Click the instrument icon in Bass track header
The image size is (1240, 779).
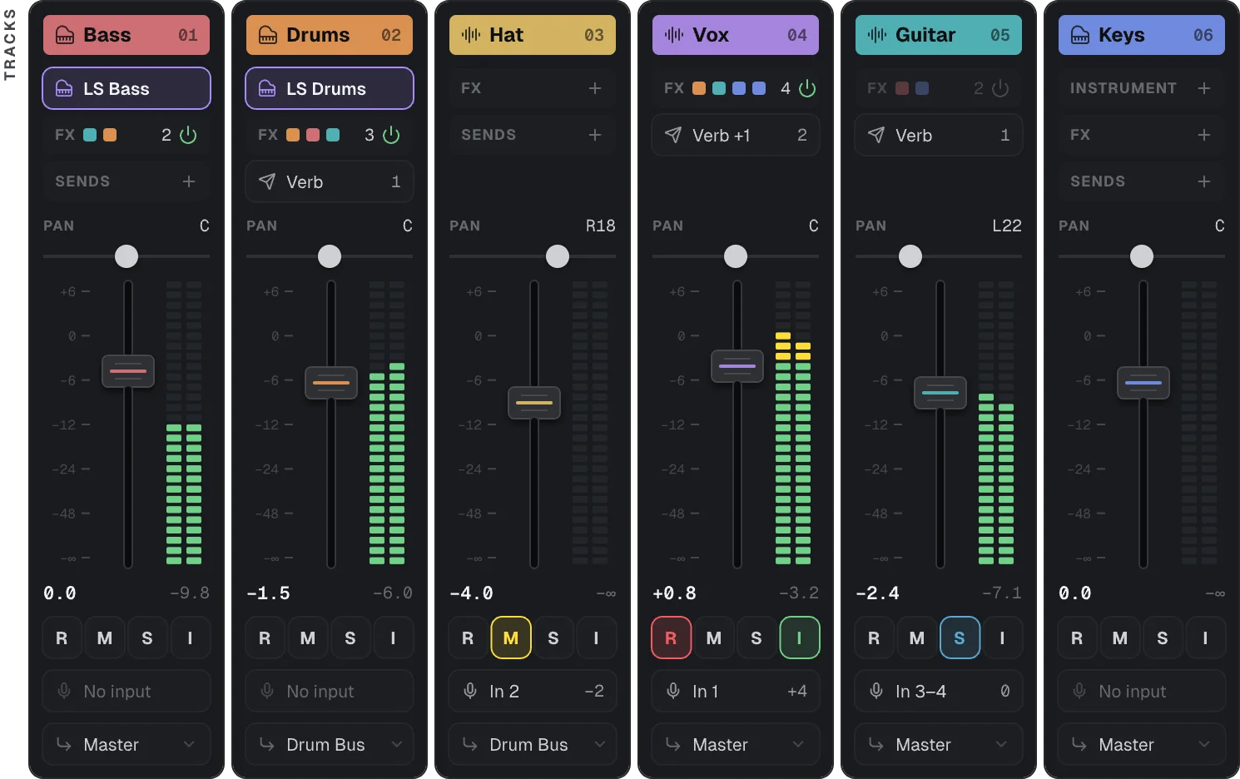tap(65, 35)
